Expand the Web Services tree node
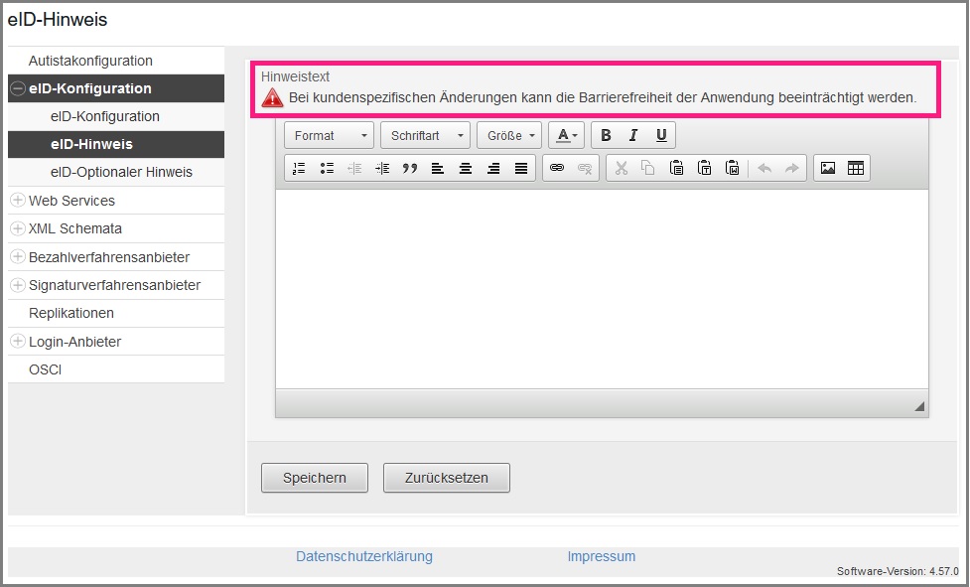The image size is (970, 587). [18, 201]
